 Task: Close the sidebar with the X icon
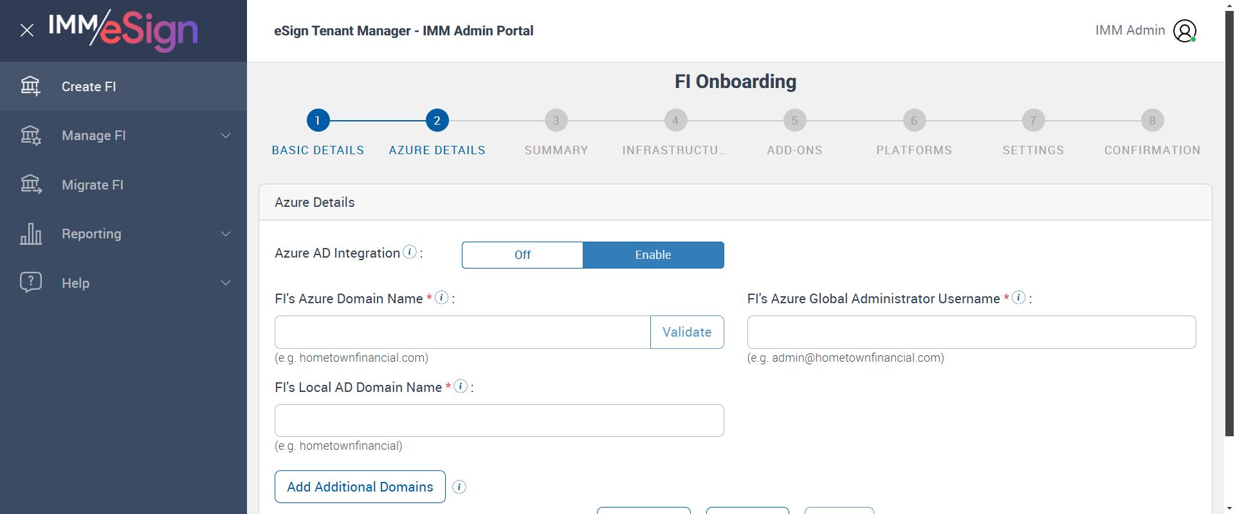(x=27, y=30)
